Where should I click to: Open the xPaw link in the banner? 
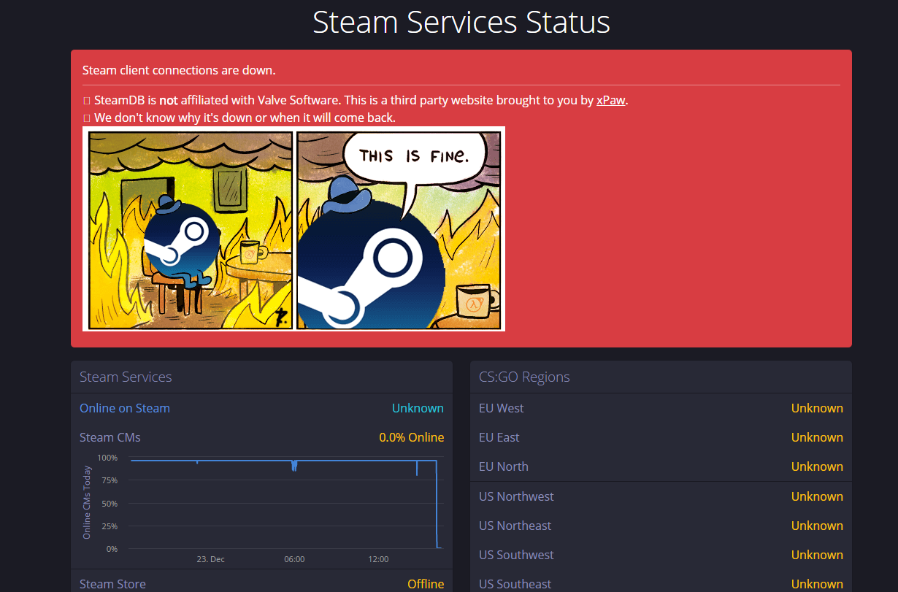(610, 100)
